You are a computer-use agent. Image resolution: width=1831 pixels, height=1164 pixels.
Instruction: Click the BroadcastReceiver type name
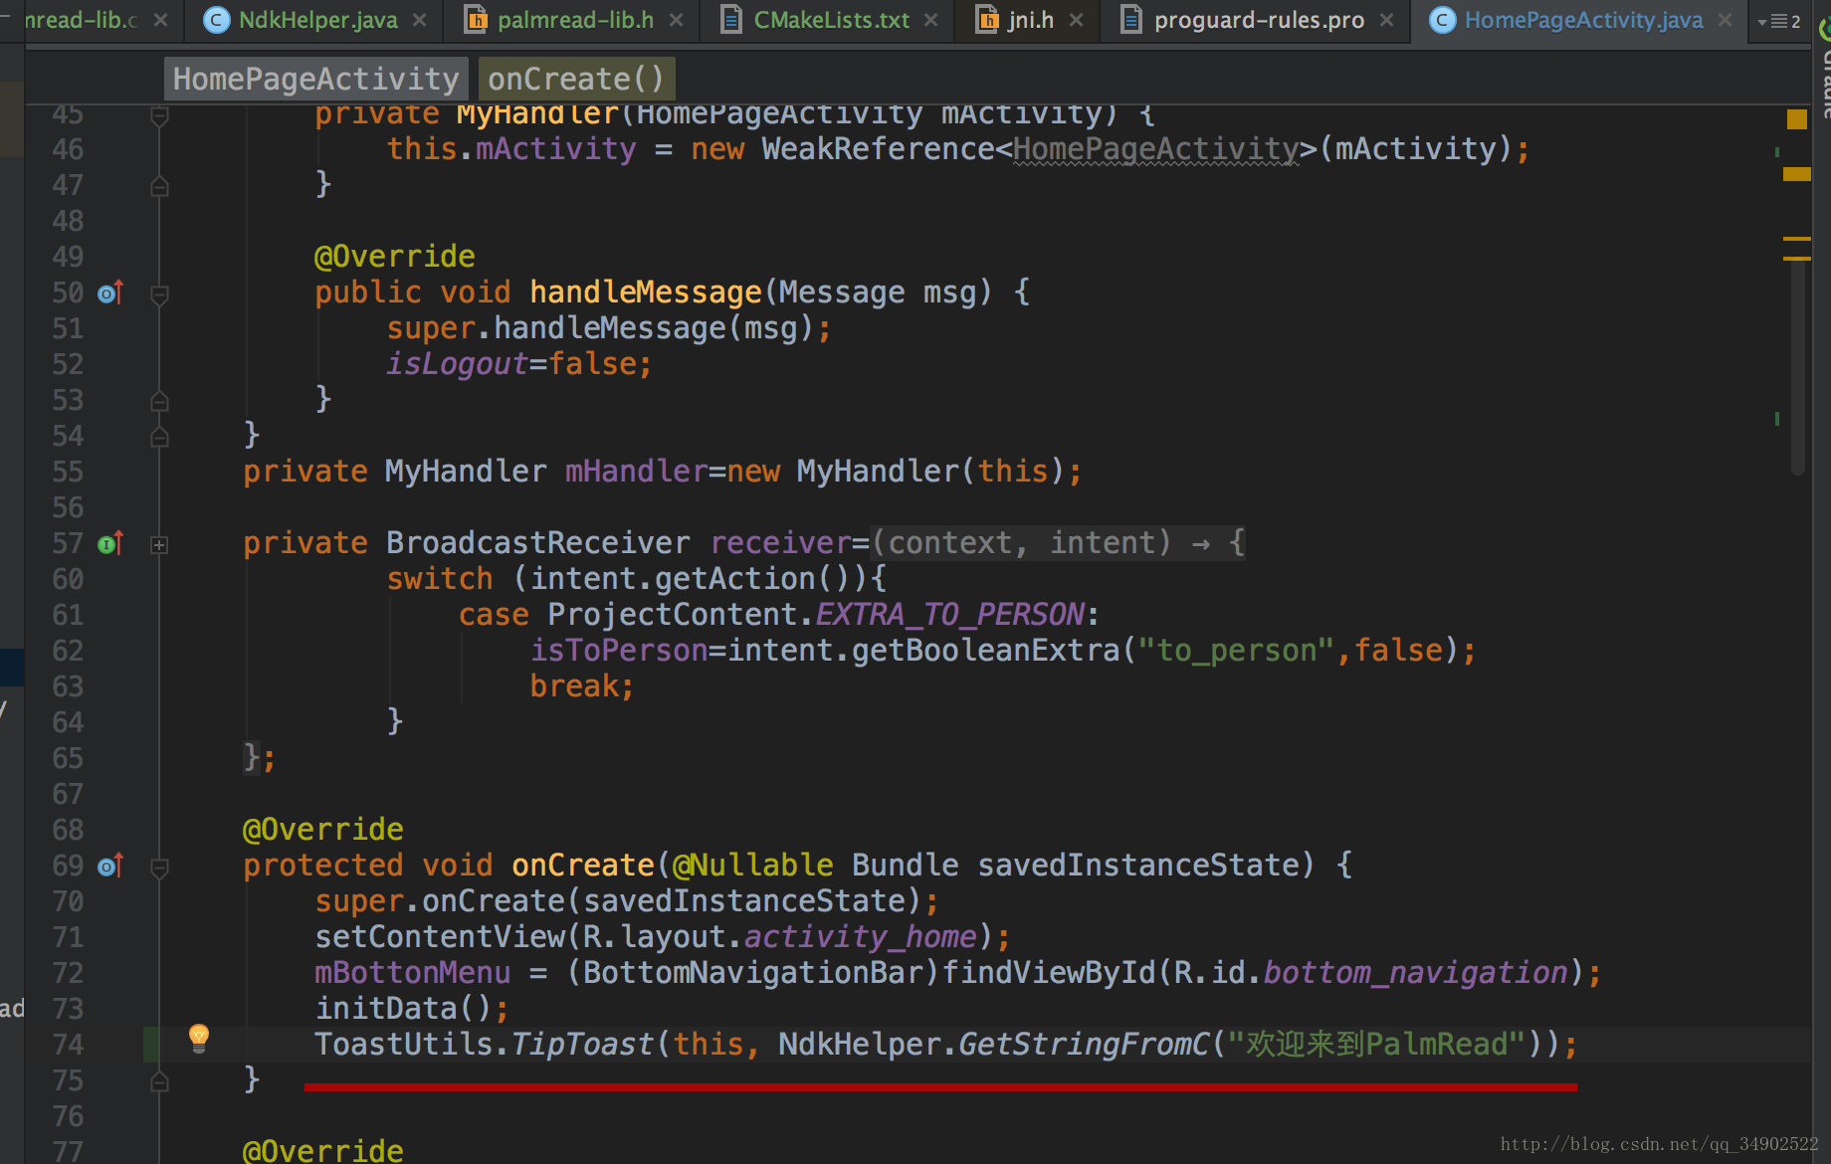[x=538, y=543]
